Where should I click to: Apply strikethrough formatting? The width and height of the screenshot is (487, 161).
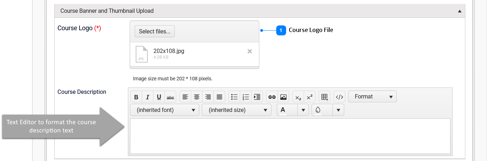point(171,97)
